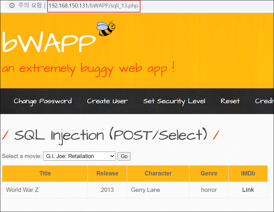
Task: Click the 'an extremely buggy web app' tagline
Action: (x=88, y=69)
